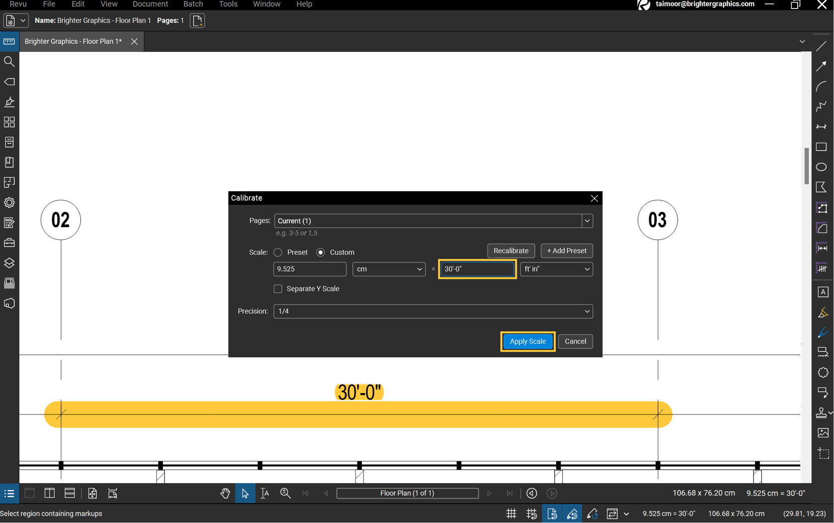Select the Search tool in the left sidebar
834x523 pixels.
pos(9,61)
